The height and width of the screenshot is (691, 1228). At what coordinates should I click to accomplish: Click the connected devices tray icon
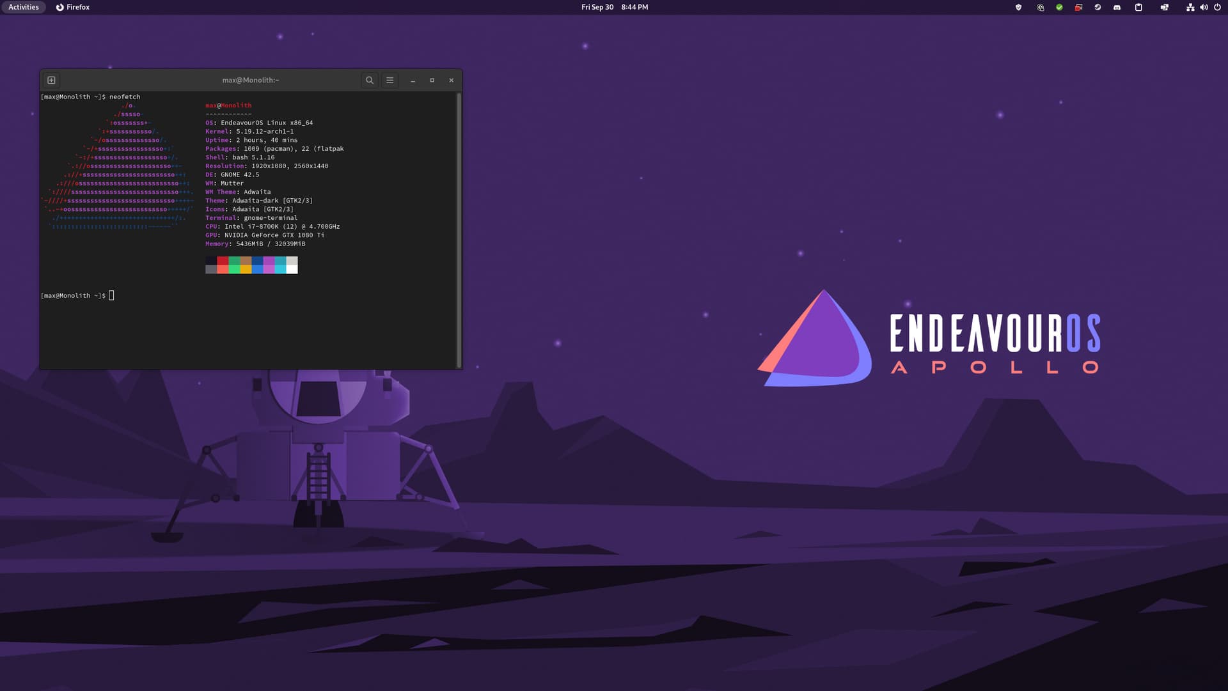(x=1165, y=8)
